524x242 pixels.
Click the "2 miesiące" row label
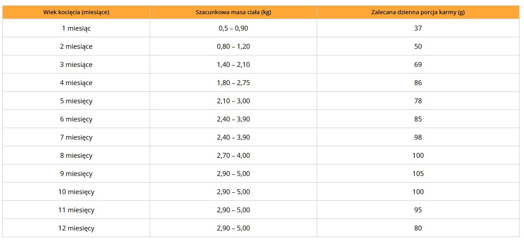[x=76, y=47]
